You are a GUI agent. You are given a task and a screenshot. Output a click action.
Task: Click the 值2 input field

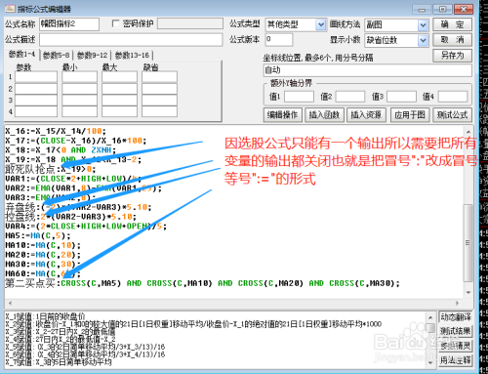coord(350,97)
